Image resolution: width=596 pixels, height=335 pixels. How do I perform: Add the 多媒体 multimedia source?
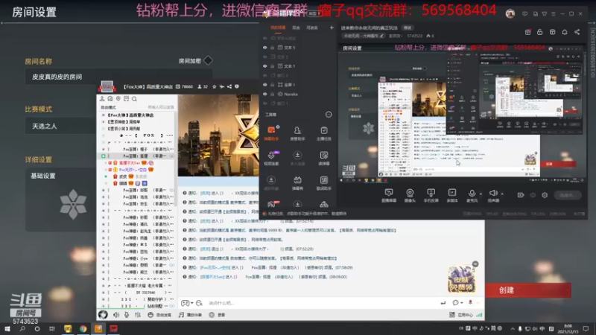pyautogui.click(x=452, y=195)
